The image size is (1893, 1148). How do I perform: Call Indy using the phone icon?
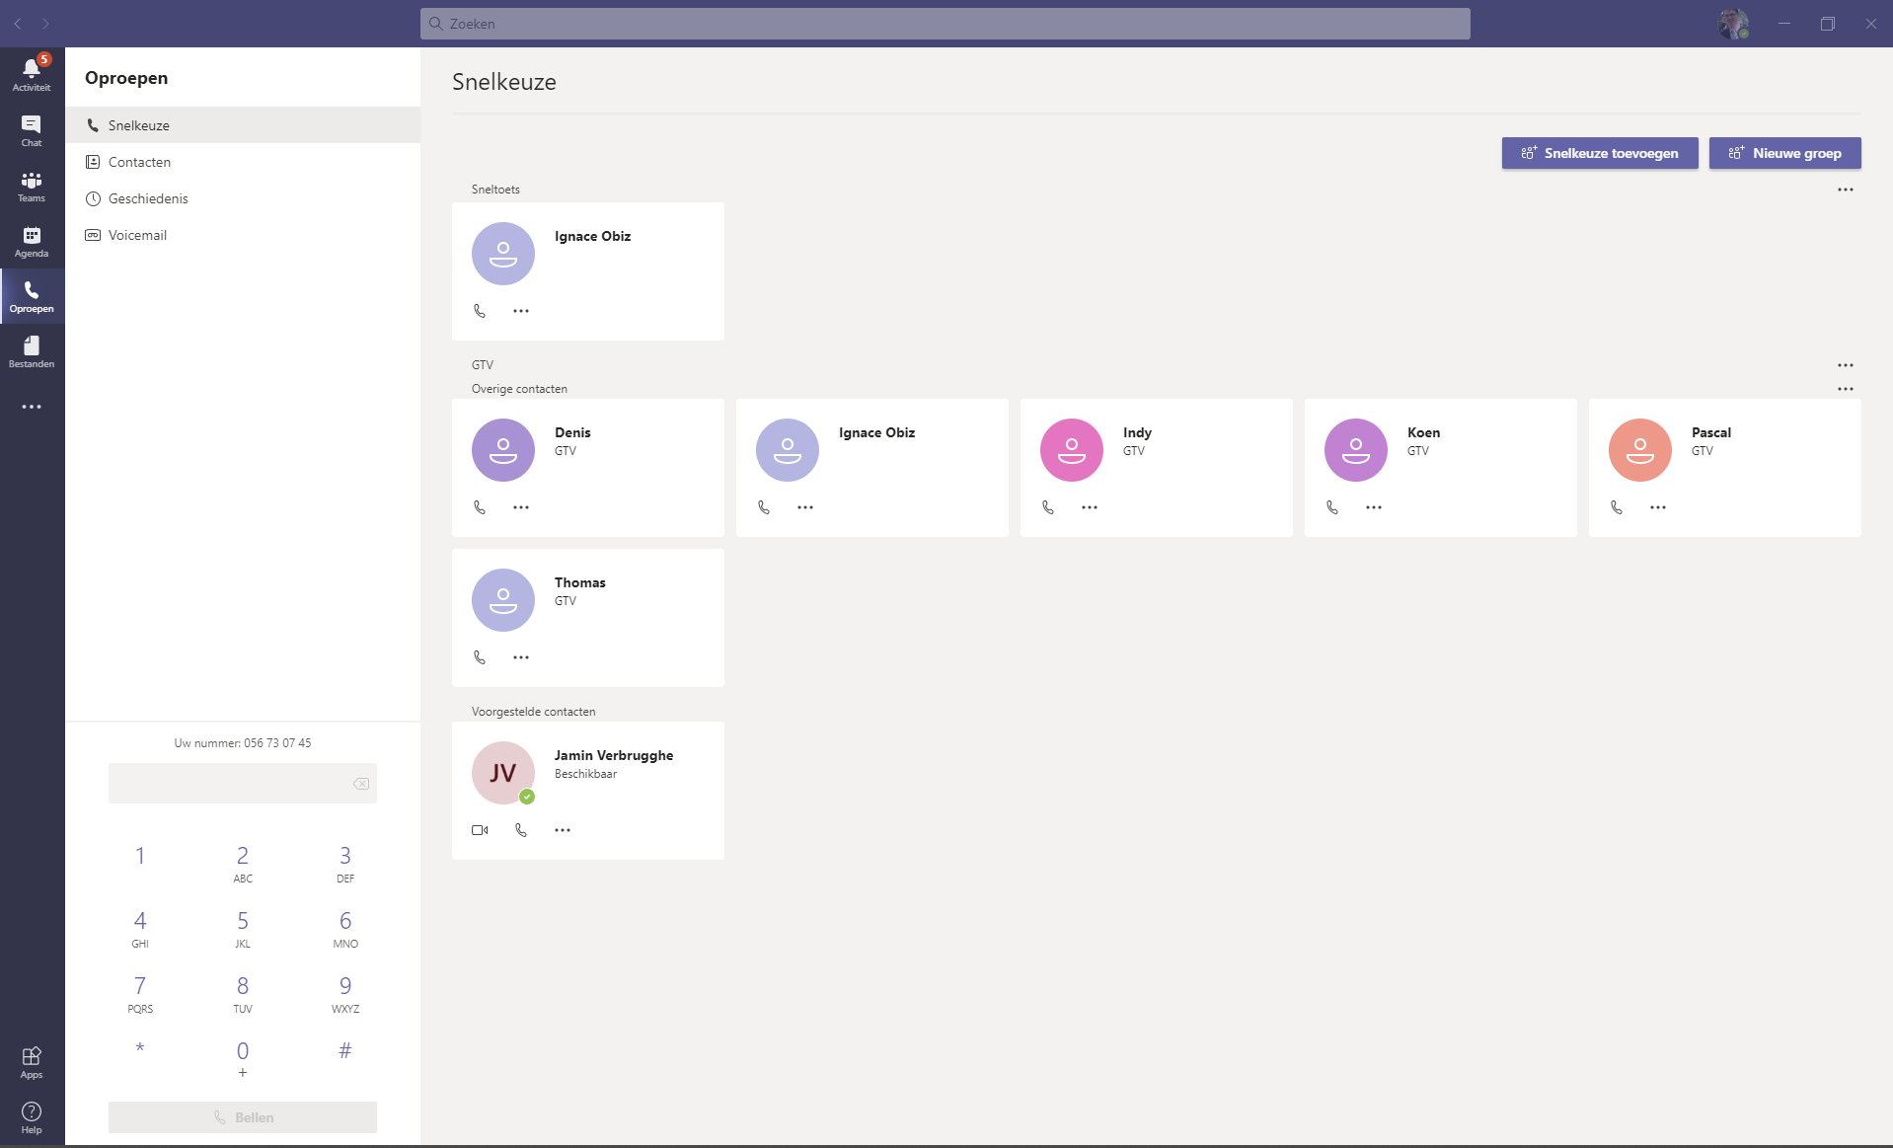tap(1048, 507)
